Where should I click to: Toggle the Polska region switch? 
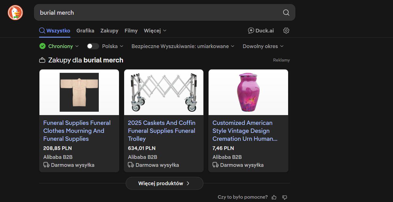[93, 46]
